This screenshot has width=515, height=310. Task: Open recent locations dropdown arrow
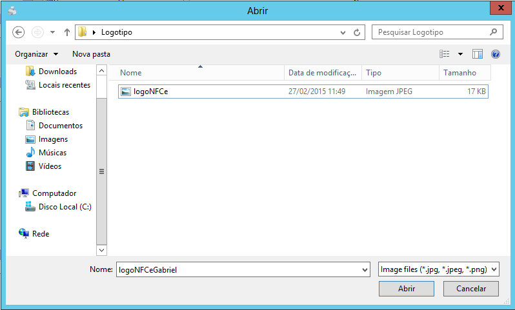(x=52, y=32)
